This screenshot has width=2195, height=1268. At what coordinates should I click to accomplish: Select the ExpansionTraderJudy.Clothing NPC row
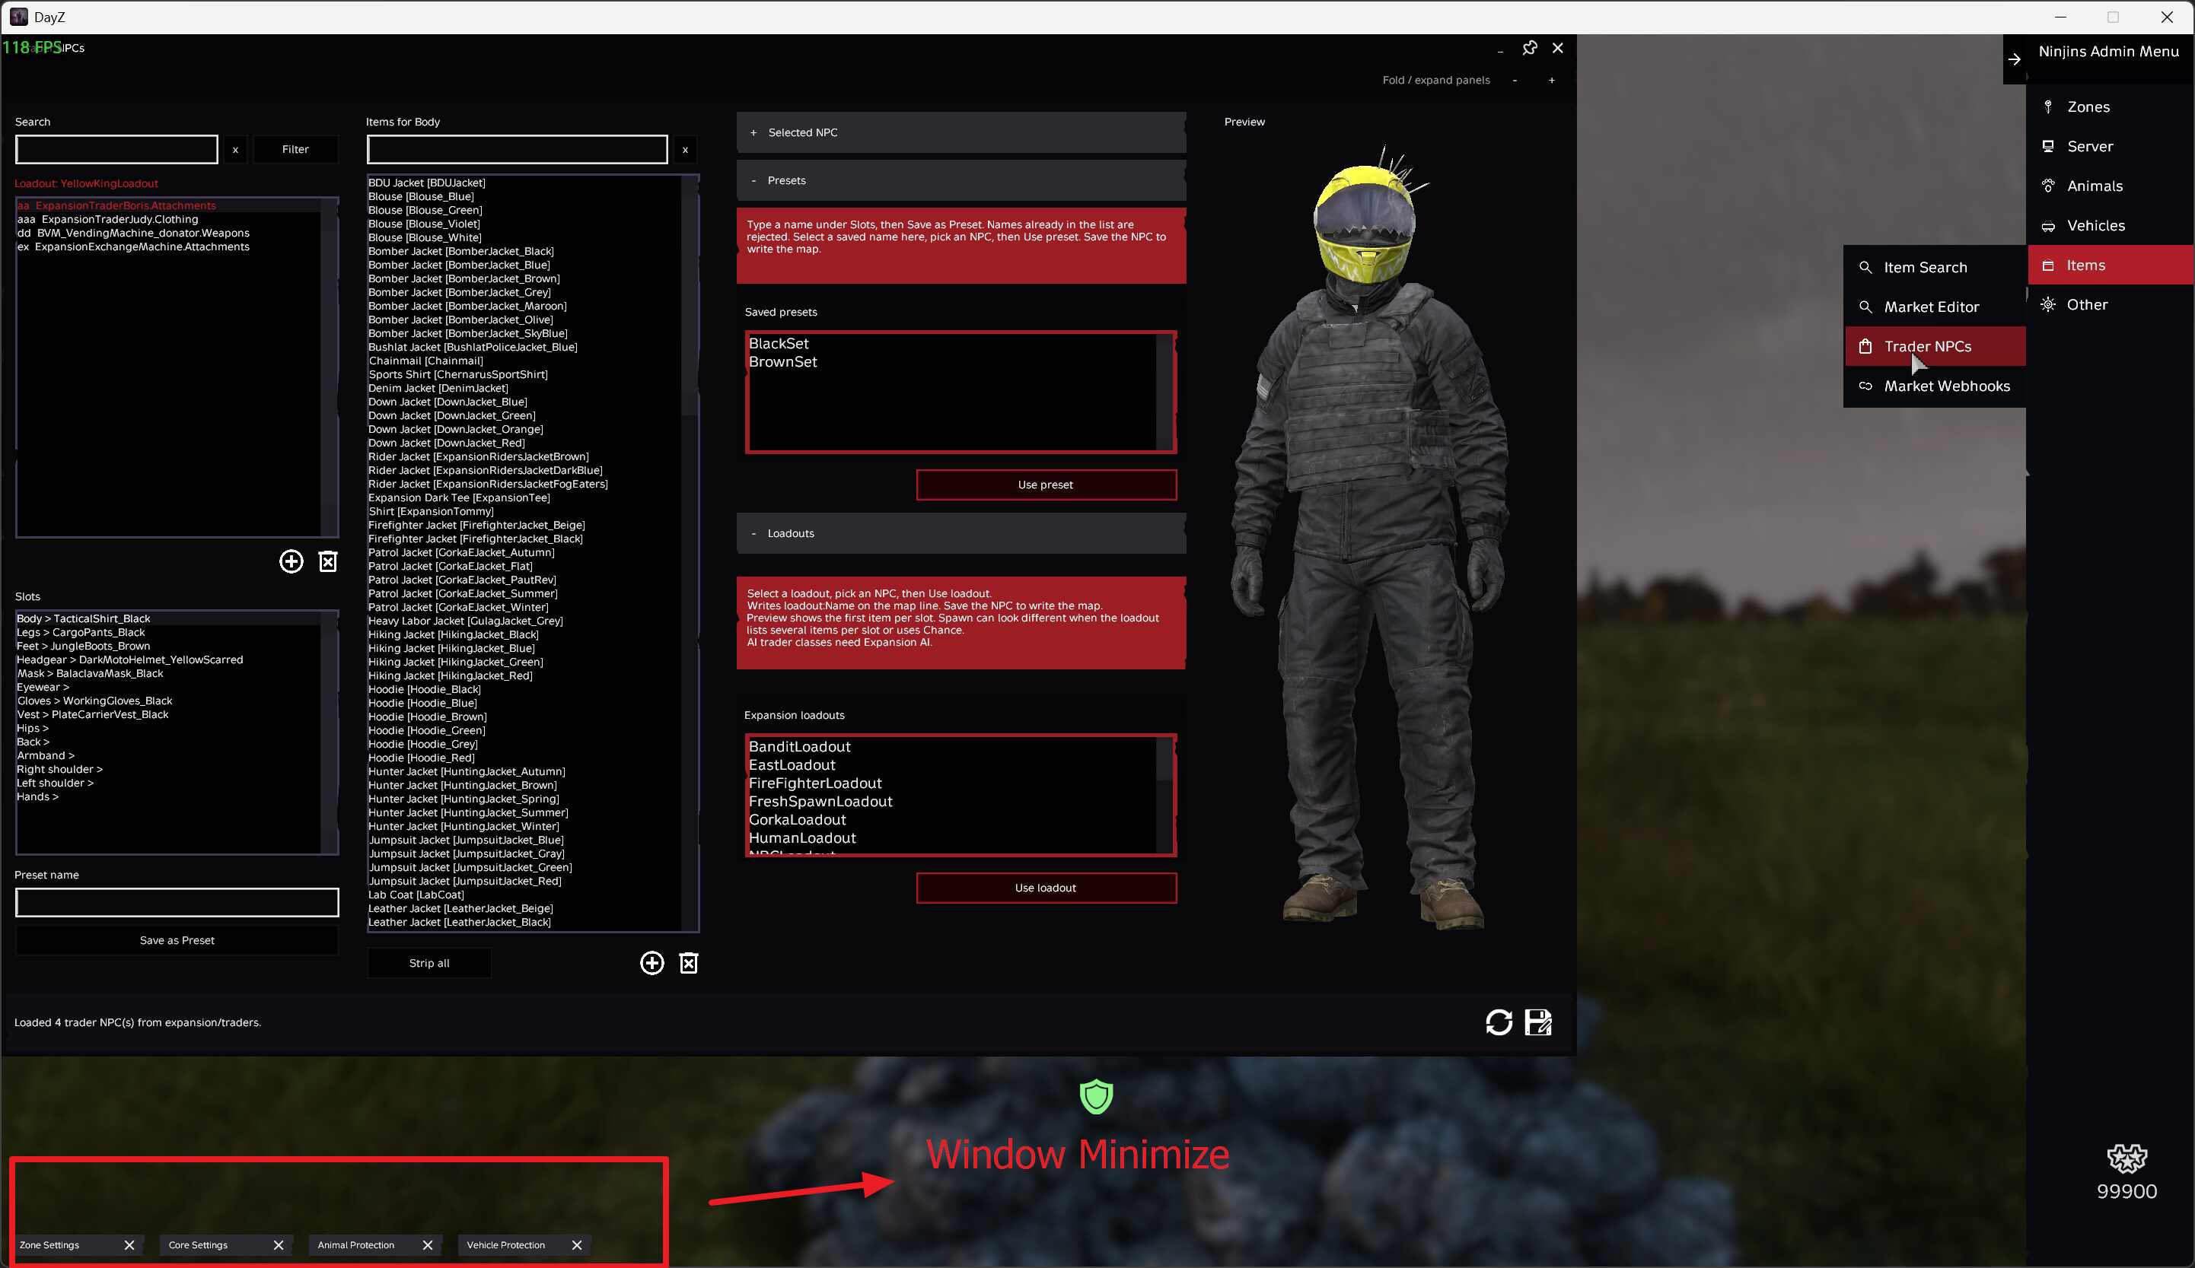168,219
